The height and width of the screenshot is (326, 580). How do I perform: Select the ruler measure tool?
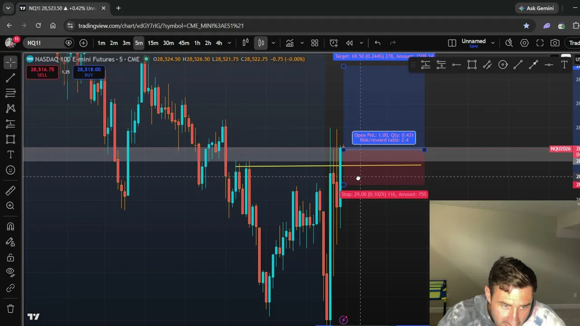point(10,190)
